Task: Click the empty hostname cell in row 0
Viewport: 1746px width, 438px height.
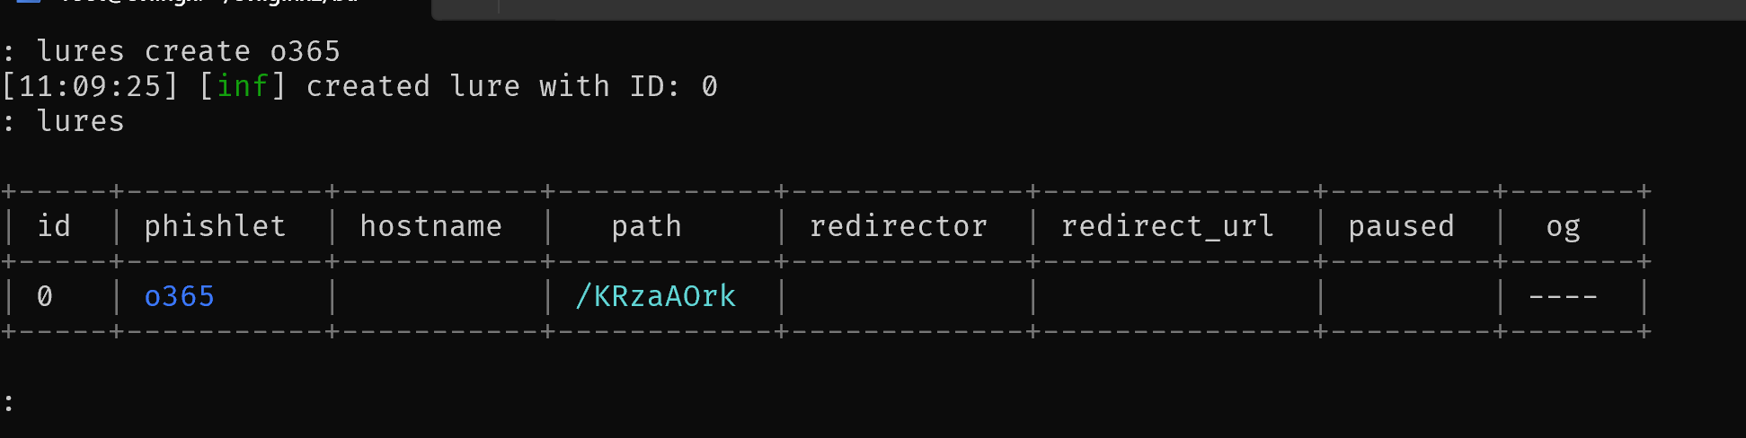Action: click(439, 296)
